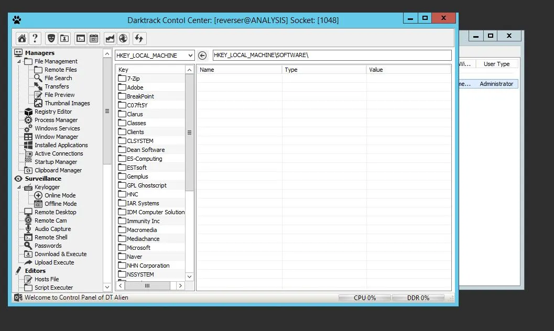Screen dimensions: 554x331
Task: Select Upload Execute in sidebar
Action: tap(54, 262)
